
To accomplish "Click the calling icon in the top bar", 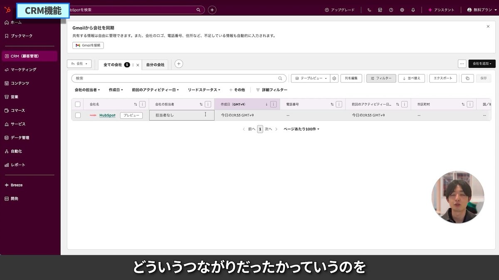I will [369, 10].
